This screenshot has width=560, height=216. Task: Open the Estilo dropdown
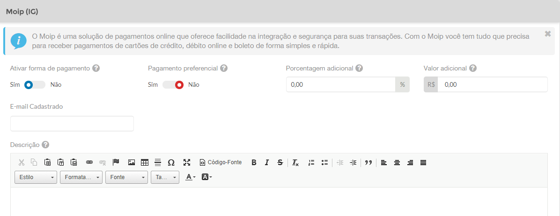pos(36,177)
